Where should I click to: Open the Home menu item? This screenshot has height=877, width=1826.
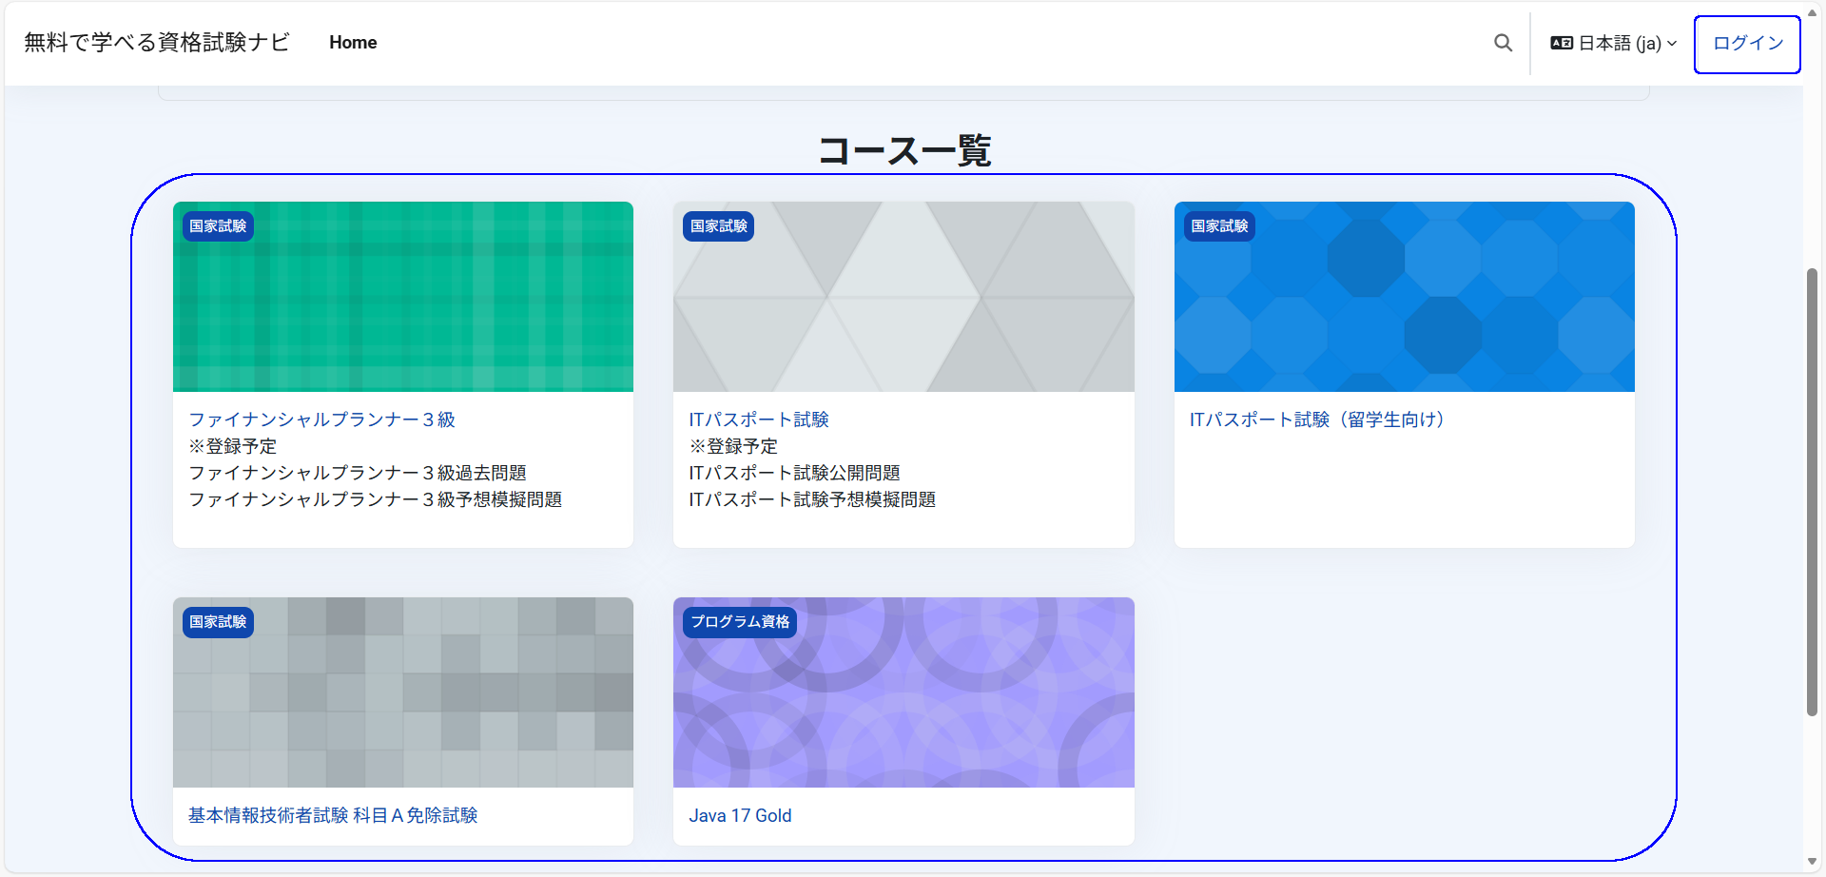[353, 43]
